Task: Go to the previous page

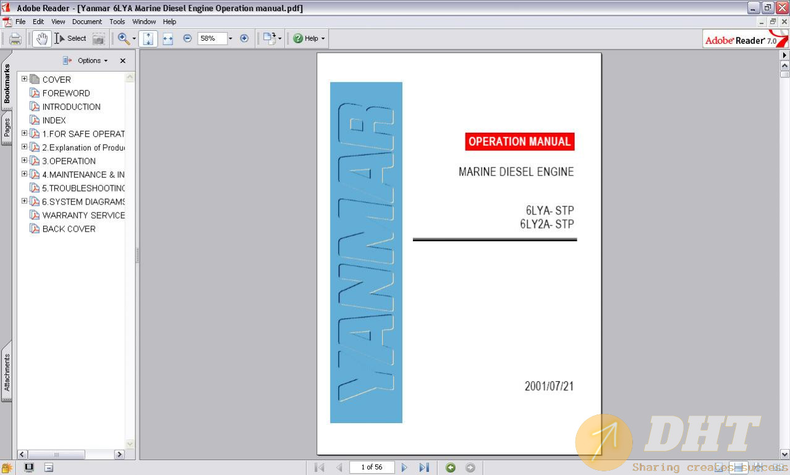Action: [x=339, y=468]
